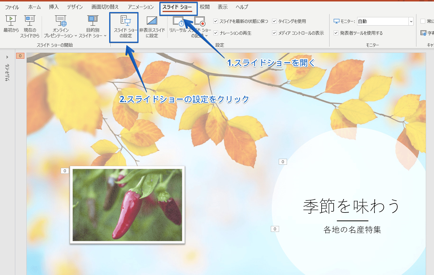Click the subtitle text 各地の名産特集
The height and width of the screenshot is (275, 434).
352,230
